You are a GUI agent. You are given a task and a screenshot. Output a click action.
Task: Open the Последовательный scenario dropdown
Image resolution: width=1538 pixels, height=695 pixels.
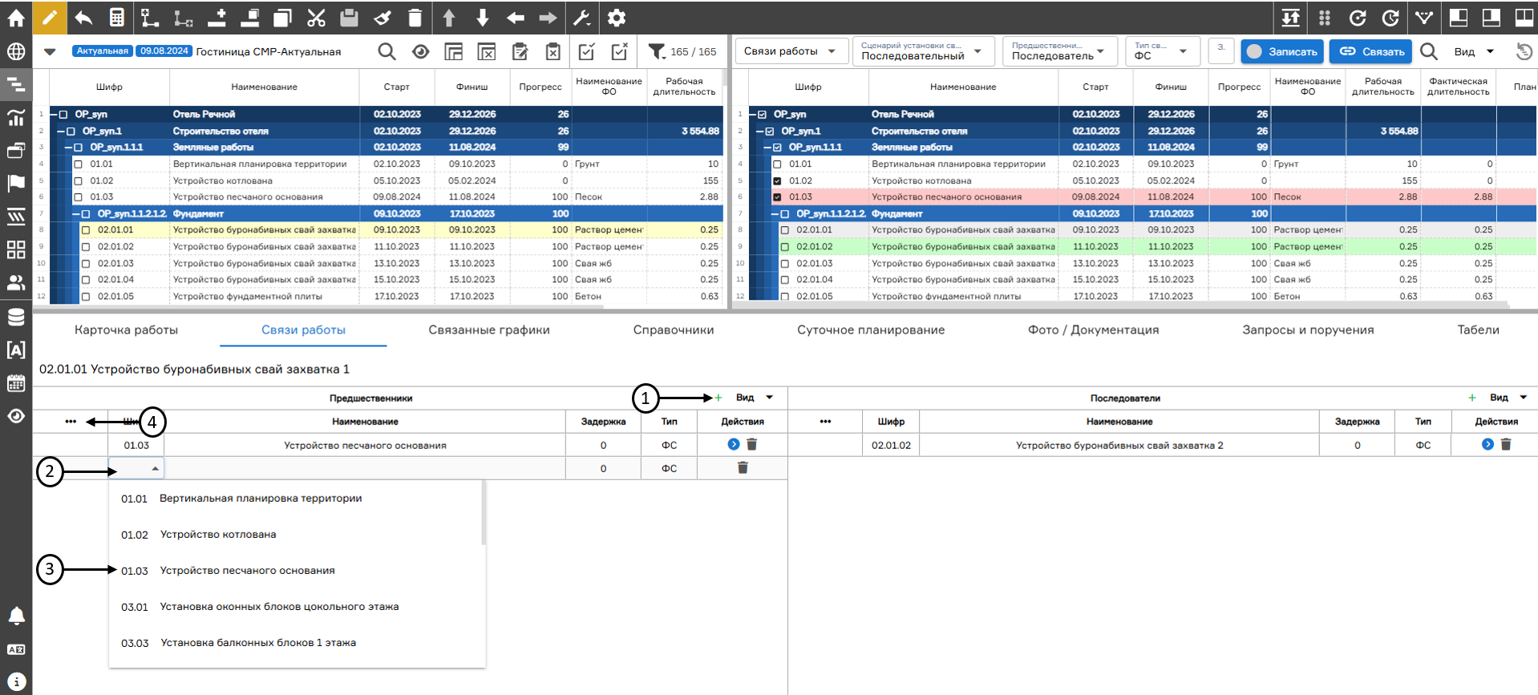tap(923, 51)
